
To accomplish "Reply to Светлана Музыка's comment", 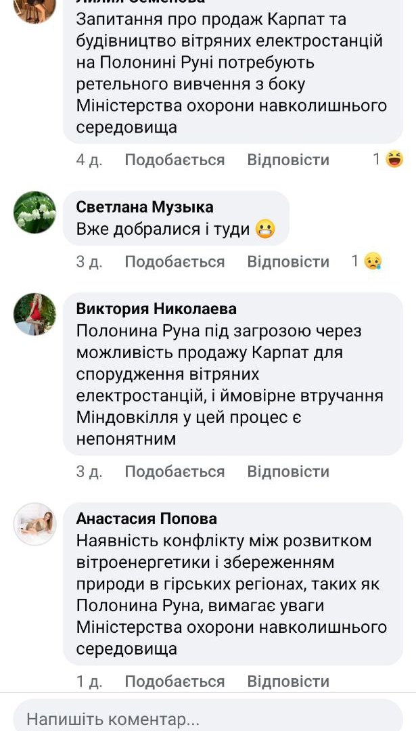I will pos(288,261).
